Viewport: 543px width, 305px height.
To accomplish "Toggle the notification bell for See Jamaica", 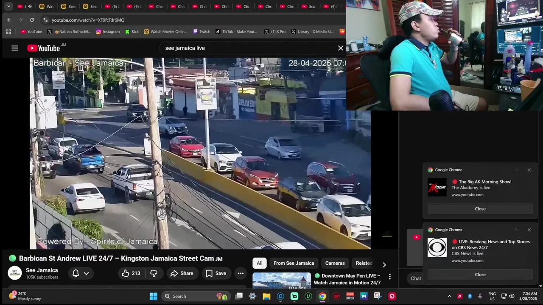I will 76,273.
